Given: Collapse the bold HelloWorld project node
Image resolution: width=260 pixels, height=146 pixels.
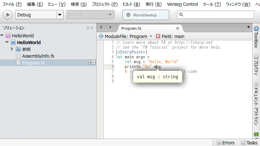Looking at the screenshot, I should 7,42.
